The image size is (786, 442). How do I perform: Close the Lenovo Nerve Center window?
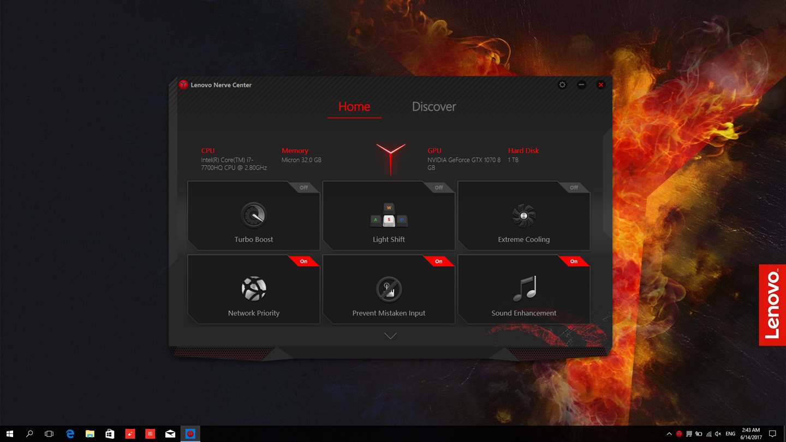pos(601,85)
